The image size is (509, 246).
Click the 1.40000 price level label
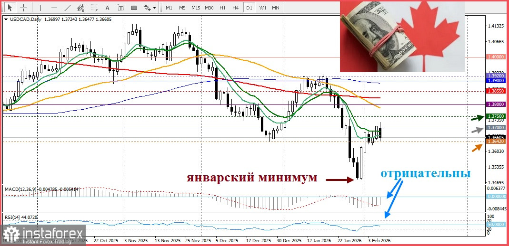click(496, 57)
